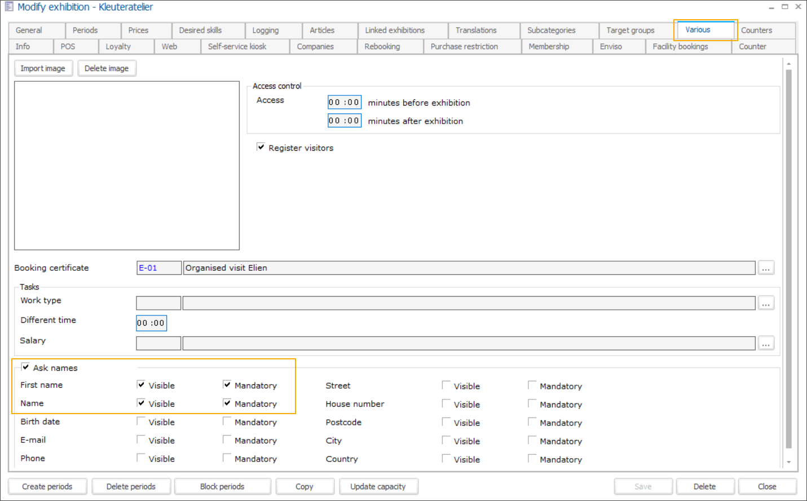Open the Salary lookup ellipsis button
Image resolution: width=807 pixels, height=501 pixels.
pos(765,343)
